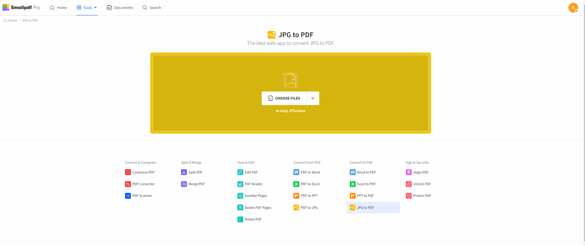Click the JPG to PDF icon in tools list
Viewport: 585px width, 246px height.
coord(353,208)
